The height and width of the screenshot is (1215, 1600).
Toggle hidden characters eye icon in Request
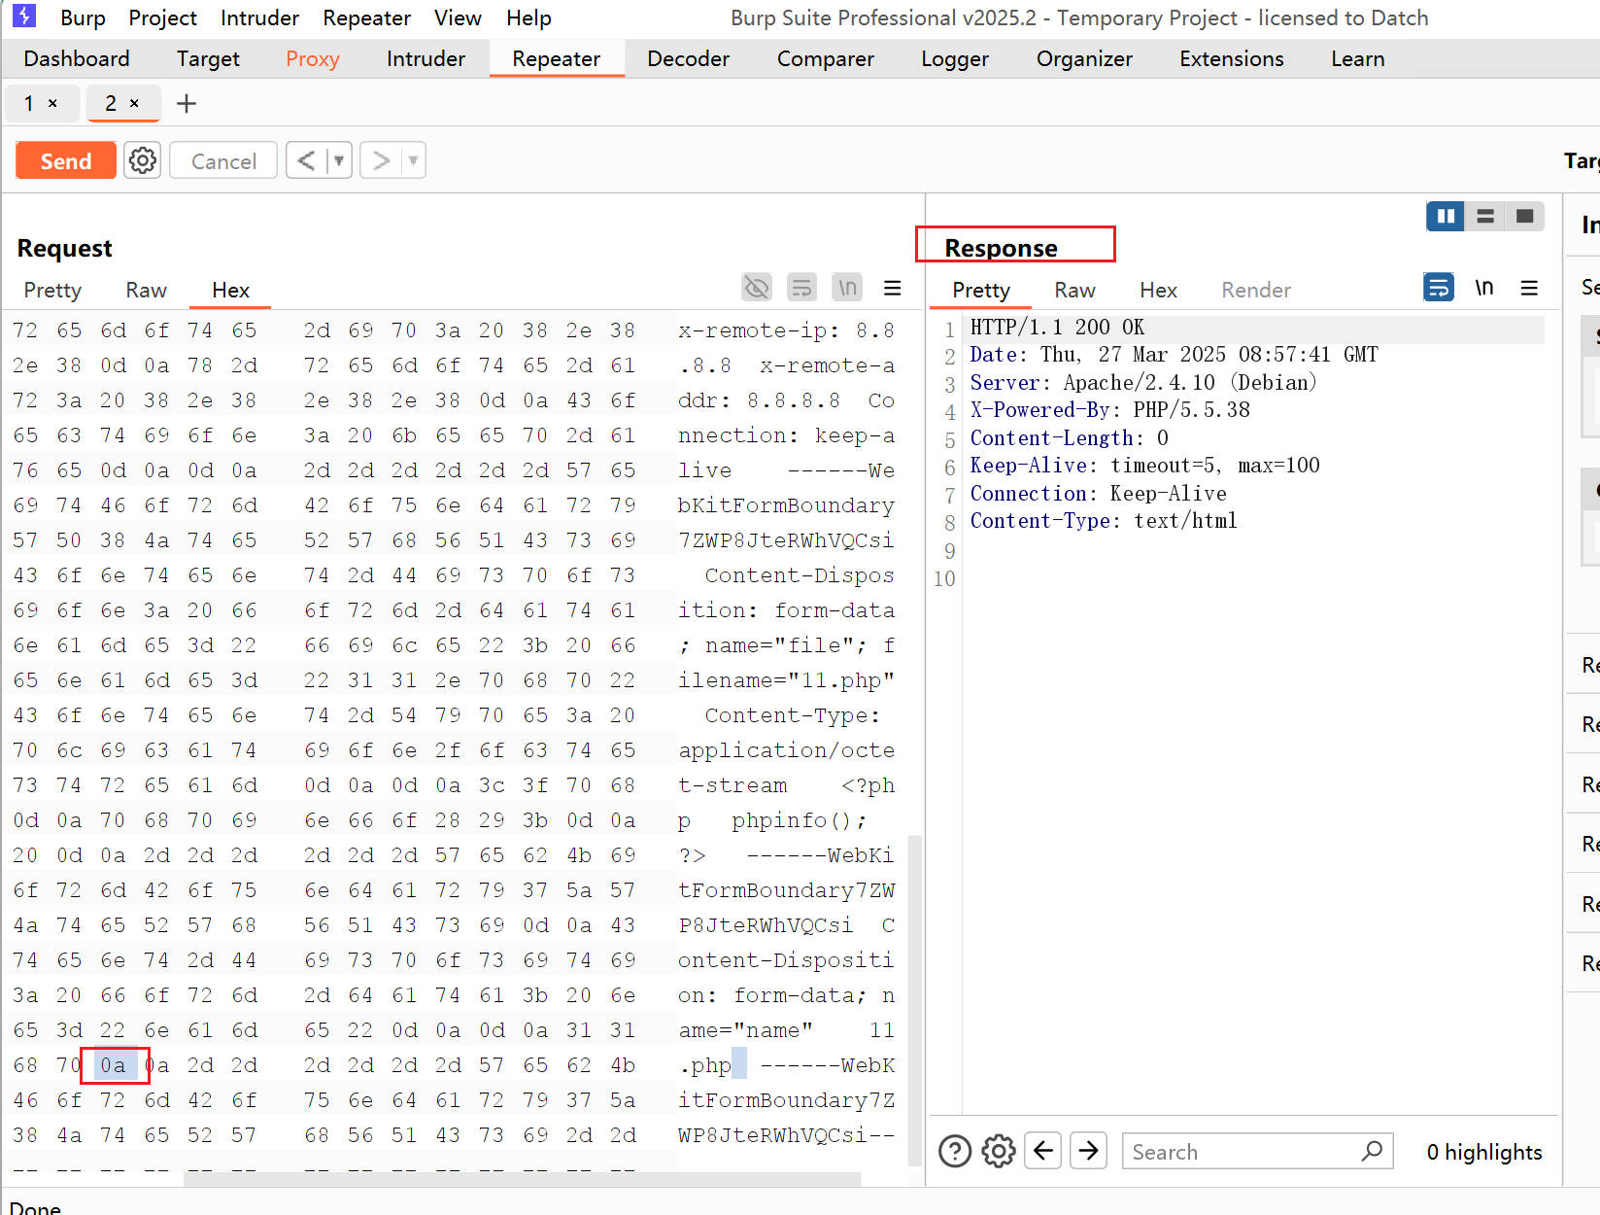(x=757, y=288)
